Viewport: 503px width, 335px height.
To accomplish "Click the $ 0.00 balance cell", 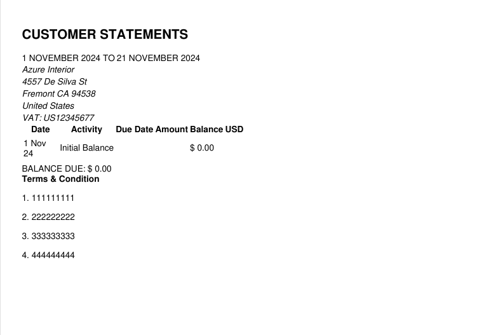I will click(x=202, y=147).
